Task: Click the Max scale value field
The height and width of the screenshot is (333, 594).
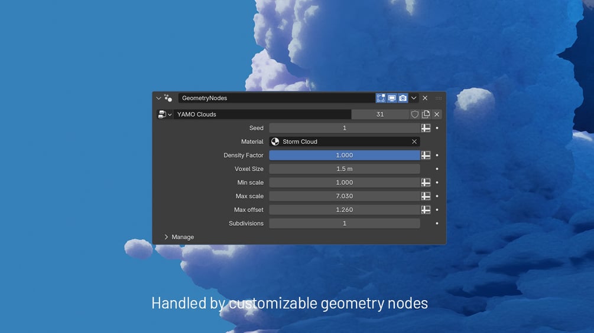Action: click(x=345, y=196)
